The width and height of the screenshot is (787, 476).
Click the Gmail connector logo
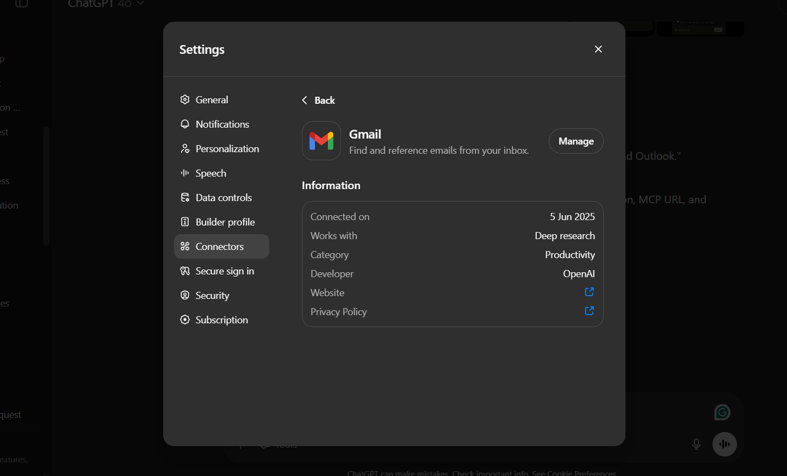[x=321, y=141]
